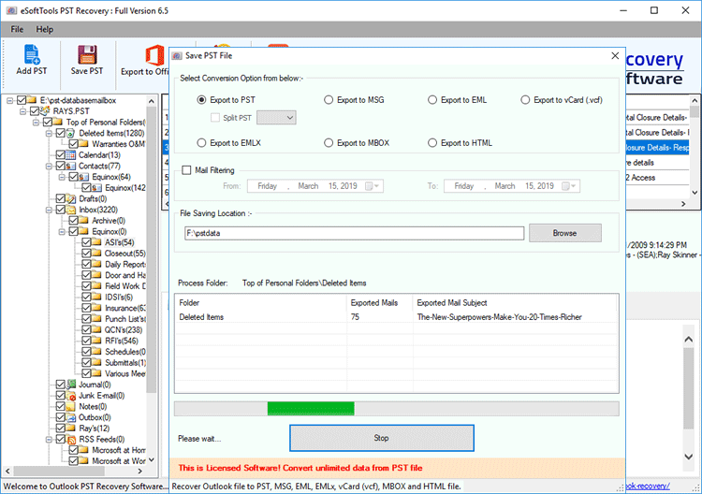This screenshot has width=702, height=494.
Task: Select the Closeout(55) folder
Action: pos(124,254)
